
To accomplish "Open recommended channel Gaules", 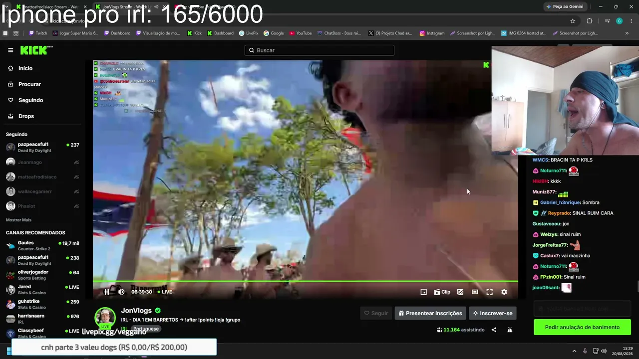I will point(42,245).
